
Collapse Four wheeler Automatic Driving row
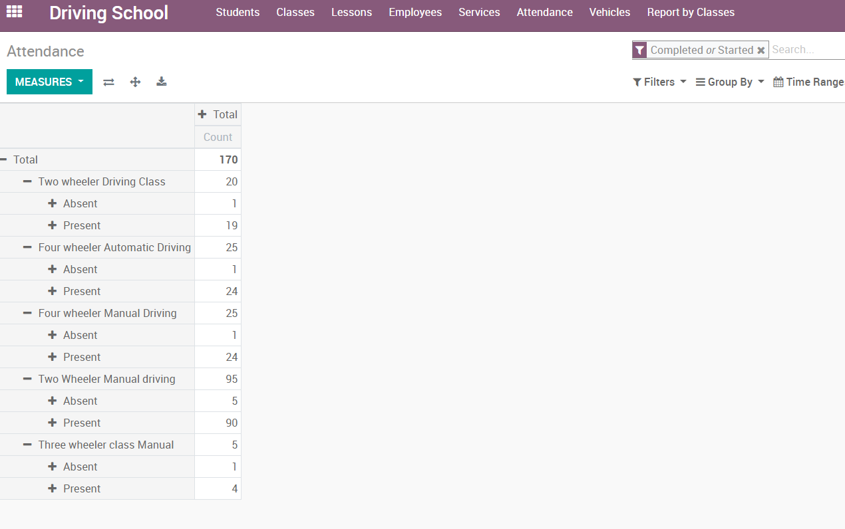[27, 247]
